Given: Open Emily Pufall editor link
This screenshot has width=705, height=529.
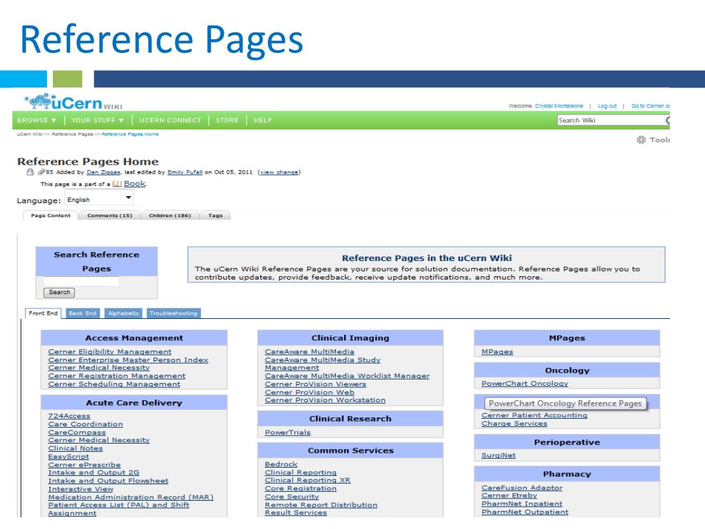Looking at the screenshot, I should click(x=185, y=172).
